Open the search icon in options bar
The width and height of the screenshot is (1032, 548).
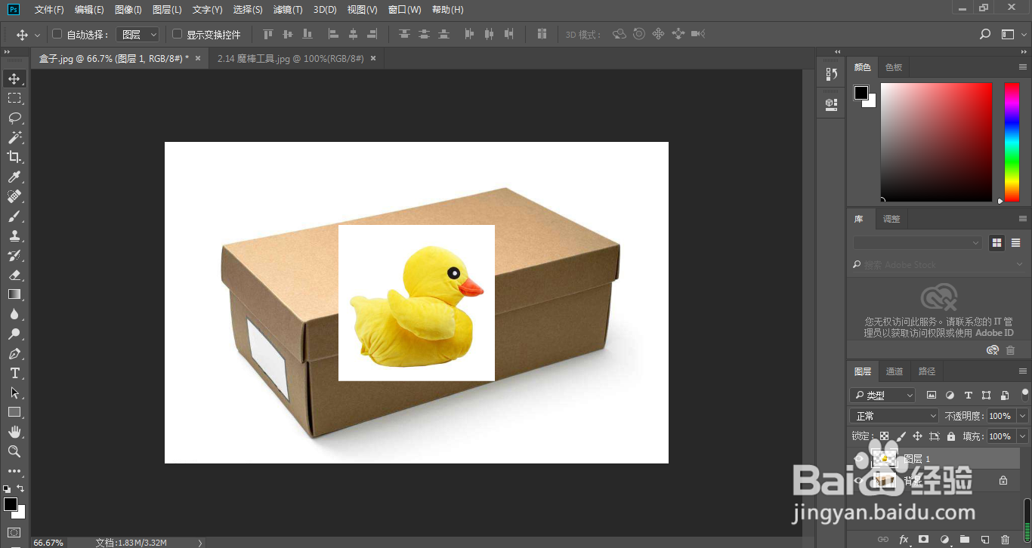tap(984, 34)
